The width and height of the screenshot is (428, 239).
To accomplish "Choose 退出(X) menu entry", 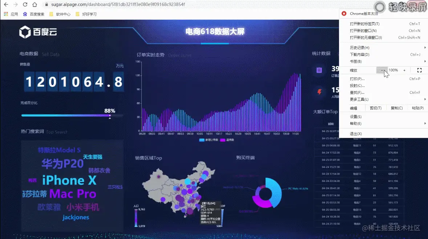I will (x=383, y=134).
